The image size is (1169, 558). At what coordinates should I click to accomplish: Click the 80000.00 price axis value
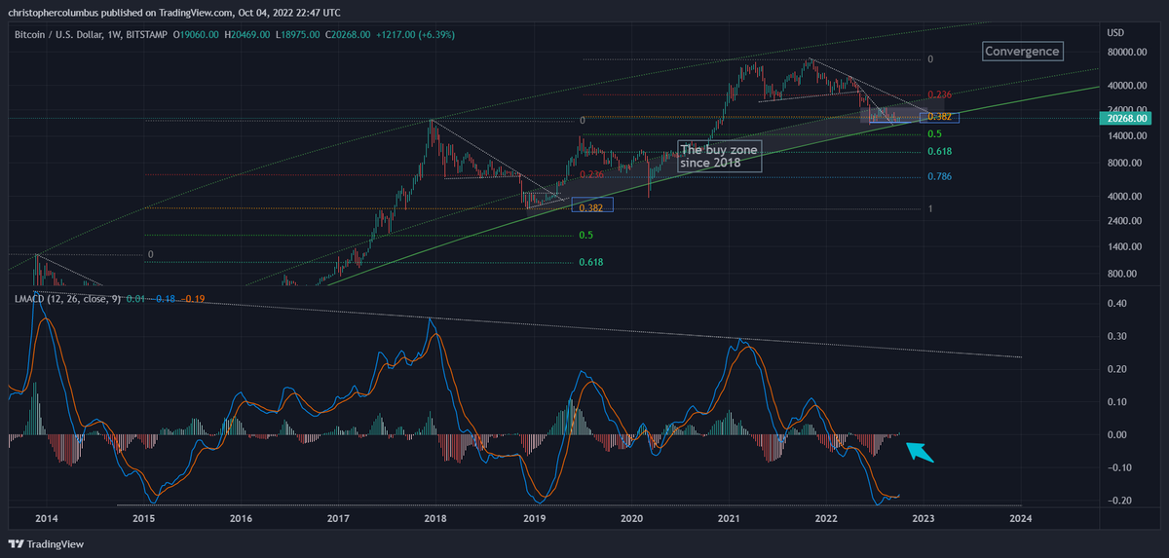coord(1128,54)
